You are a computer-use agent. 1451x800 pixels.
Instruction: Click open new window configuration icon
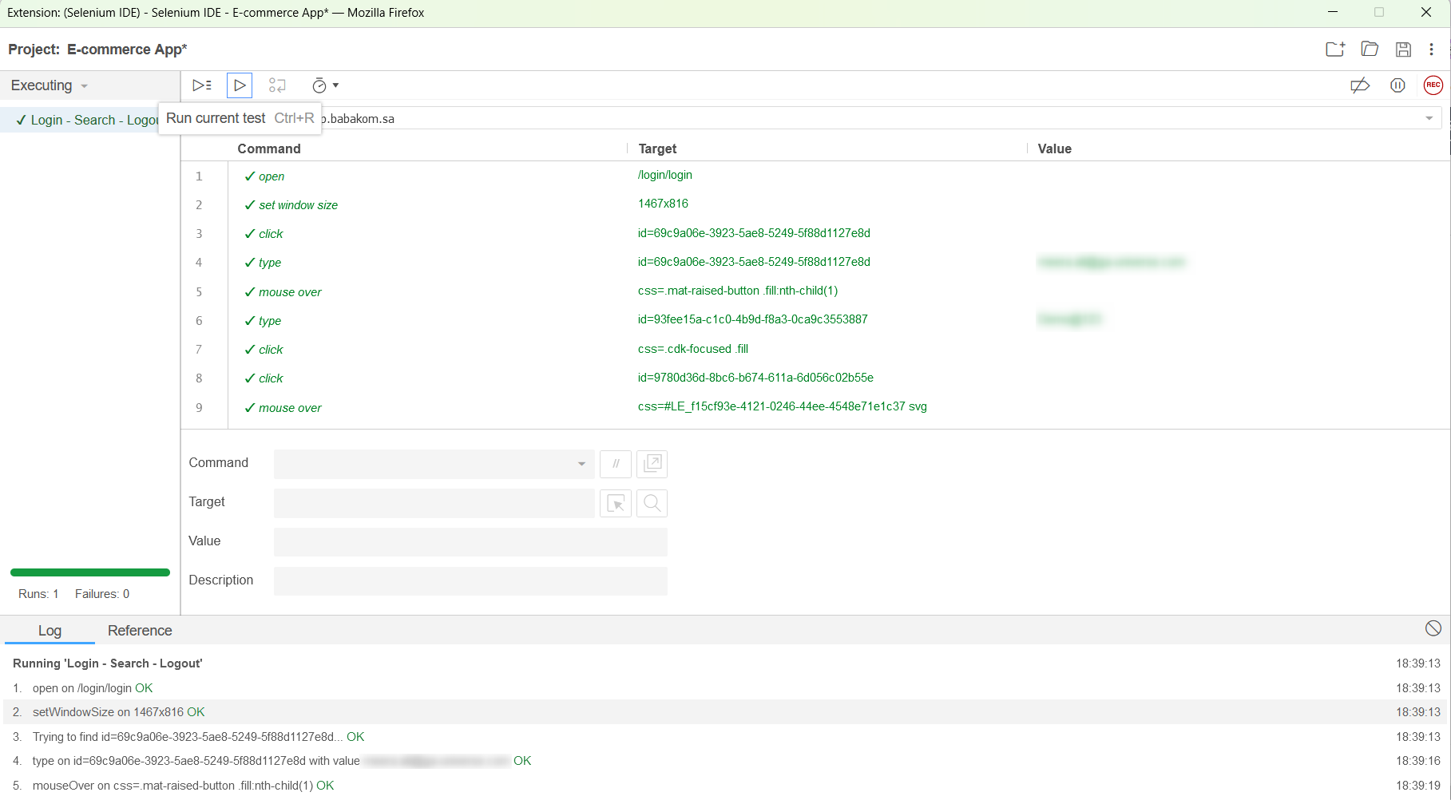652,464
